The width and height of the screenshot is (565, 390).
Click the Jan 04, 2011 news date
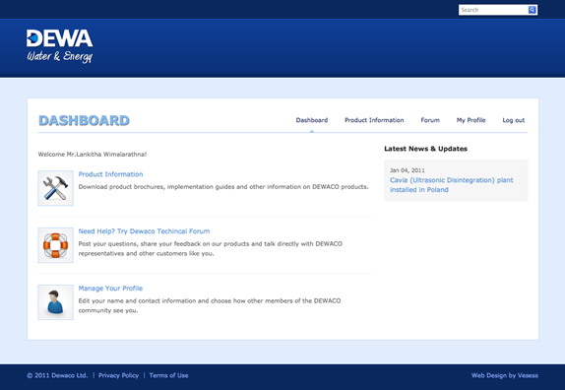(x=408, y=170)
